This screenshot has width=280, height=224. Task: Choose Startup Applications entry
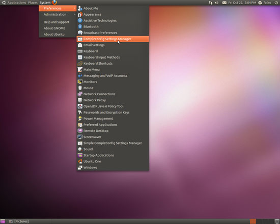point(113,155)
